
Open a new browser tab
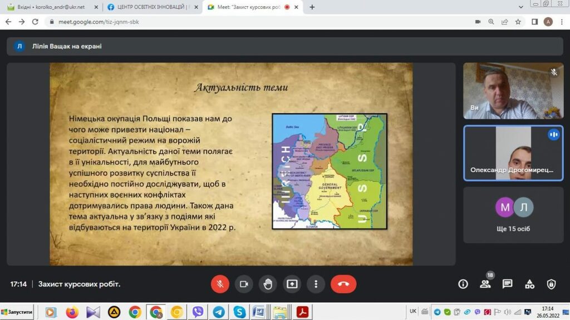click(312, 7)
